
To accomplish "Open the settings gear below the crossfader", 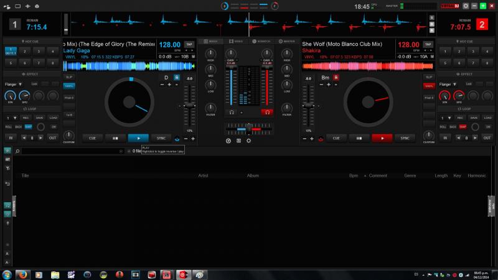I will coord(248,141).
